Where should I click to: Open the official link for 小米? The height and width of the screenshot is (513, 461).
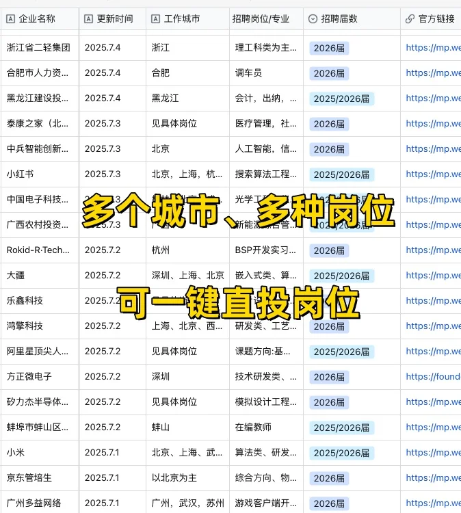click(x=433, y=453)
